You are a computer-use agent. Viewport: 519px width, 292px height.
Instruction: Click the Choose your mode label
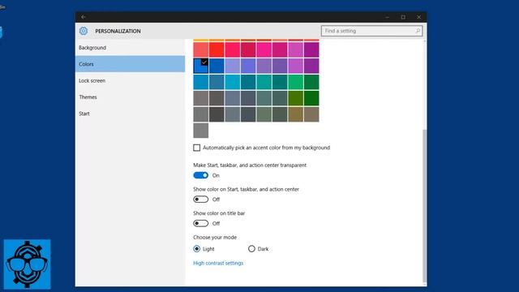pyautogui.click(x=215, y=238)
